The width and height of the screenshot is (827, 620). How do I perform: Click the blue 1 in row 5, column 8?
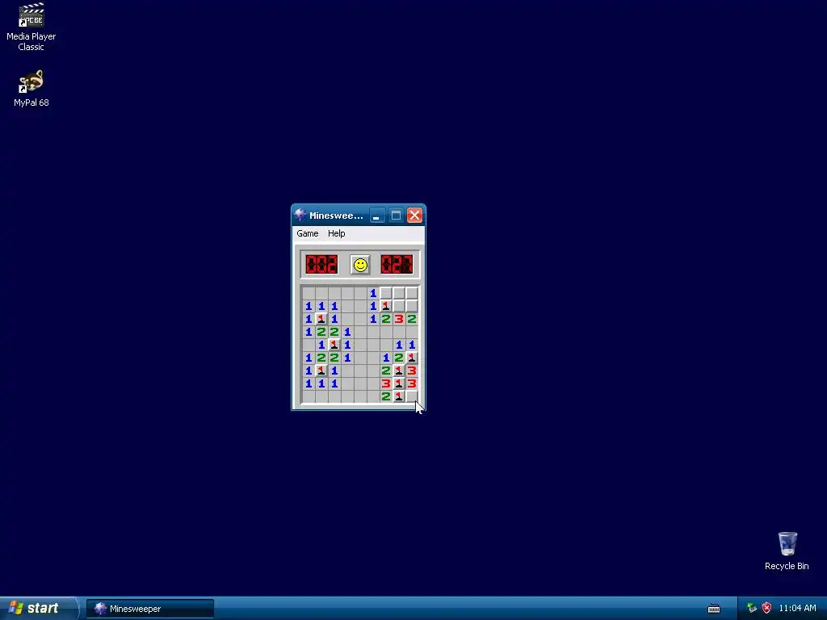pos(399,345)
